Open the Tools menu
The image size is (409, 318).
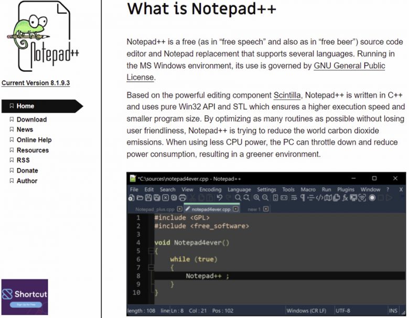(x=288, y=190)
